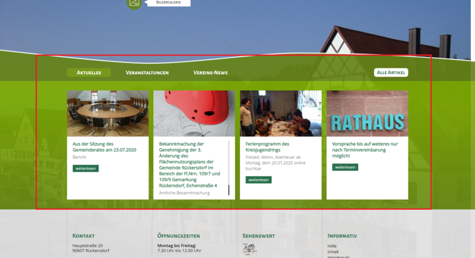
Task: Open the council chamber thumbnail image
Action: (x=108, y=114)
